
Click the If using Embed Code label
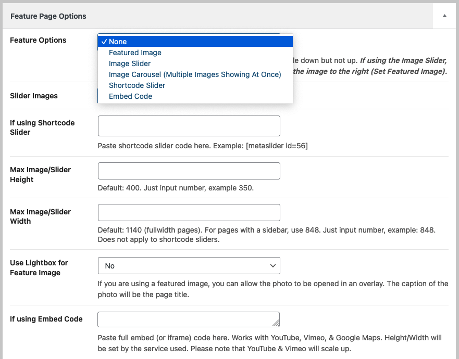click(x=46, y=319)
